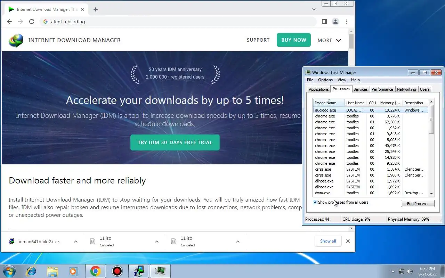Open Task Manager View menu
Image resolution: width=445 pixels, height=278 pixels.
tap(342, 80)
